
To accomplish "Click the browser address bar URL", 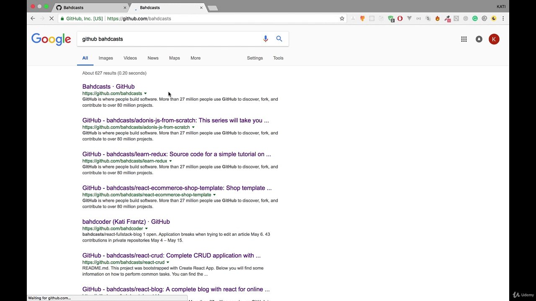I will click(x=139, y=18).
